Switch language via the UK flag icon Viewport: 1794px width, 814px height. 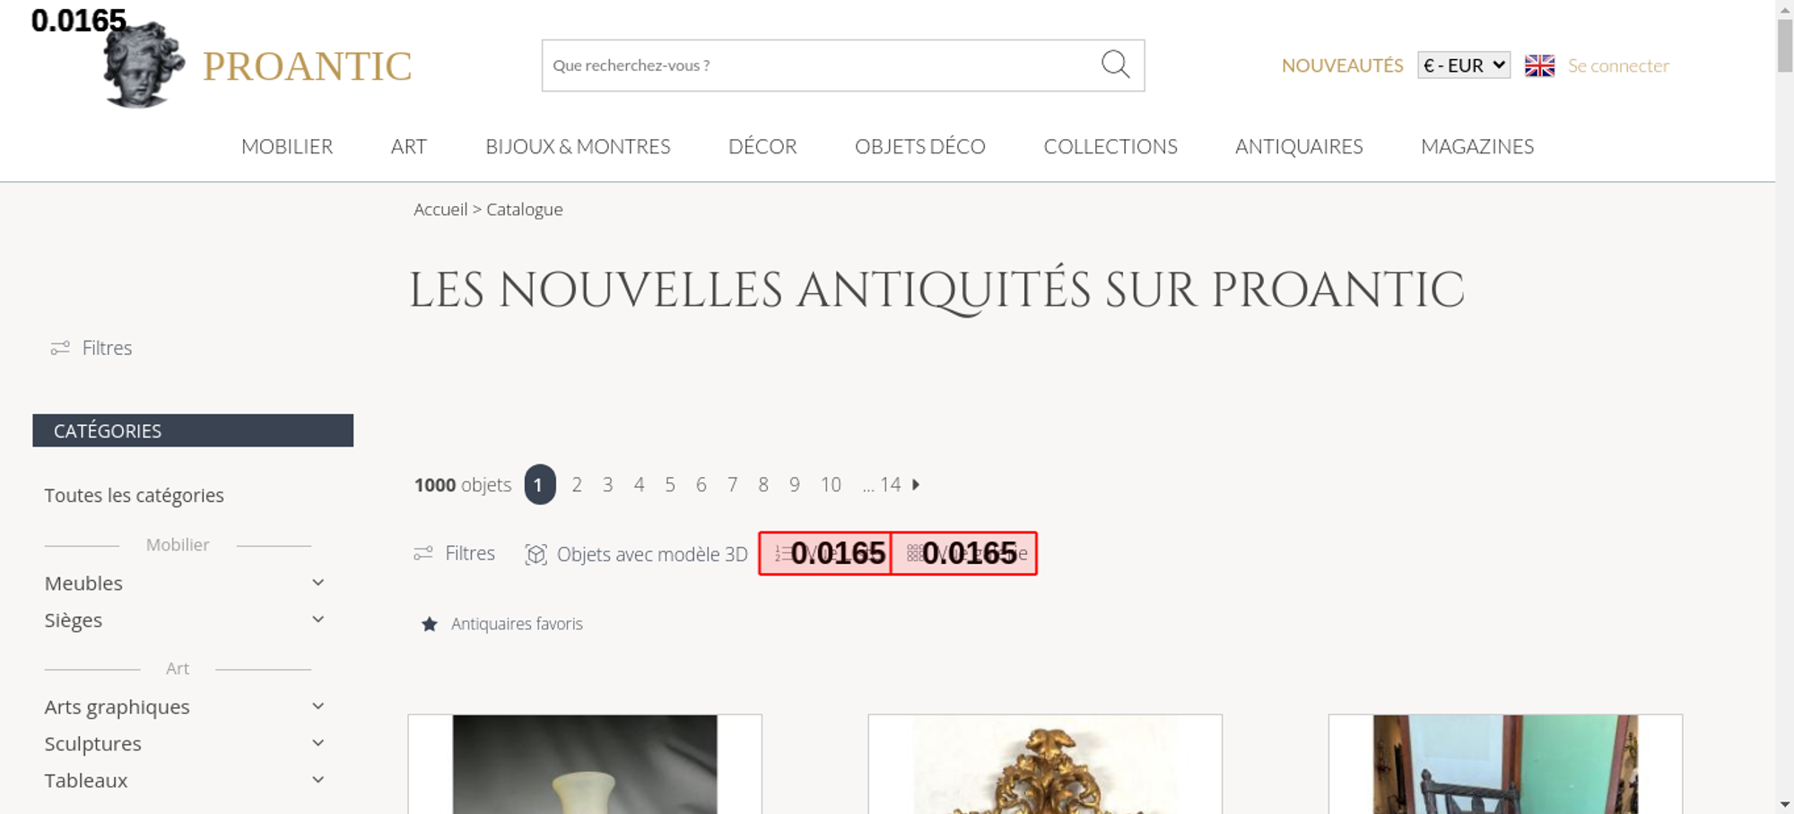pyautogui.click(x=1539, y=65)
